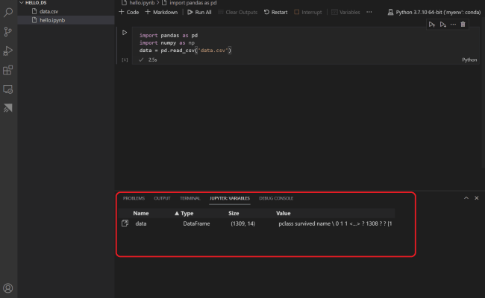Switch to the Terminal tab
Viewport: 485px width, 298px height.
[x=190, y=198]
